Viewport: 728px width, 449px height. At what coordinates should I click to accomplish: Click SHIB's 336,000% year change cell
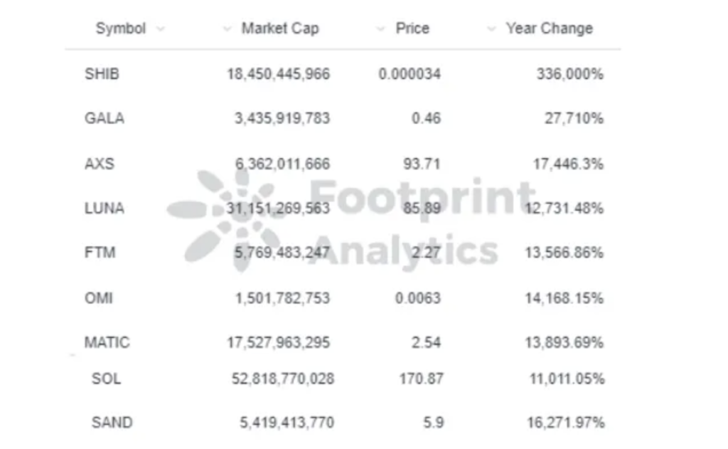click(569, 73)
